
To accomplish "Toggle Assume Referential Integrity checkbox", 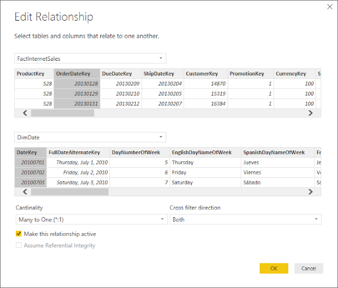I will (x=19, y=245).
